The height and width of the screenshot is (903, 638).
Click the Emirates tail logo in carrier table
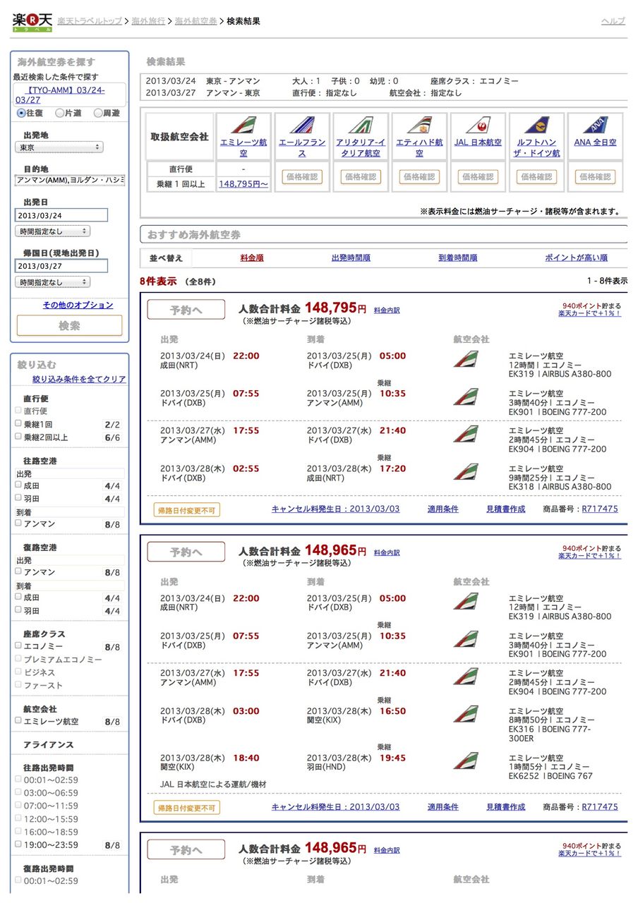tap(243, 126)
